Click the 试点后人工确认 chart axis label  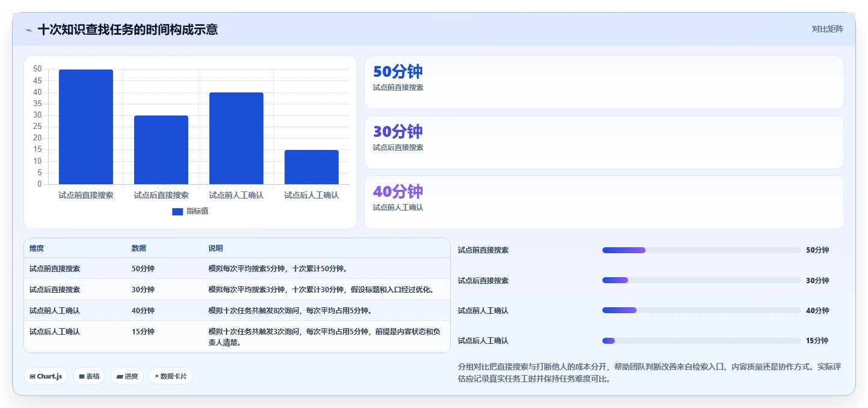[311, 195]
